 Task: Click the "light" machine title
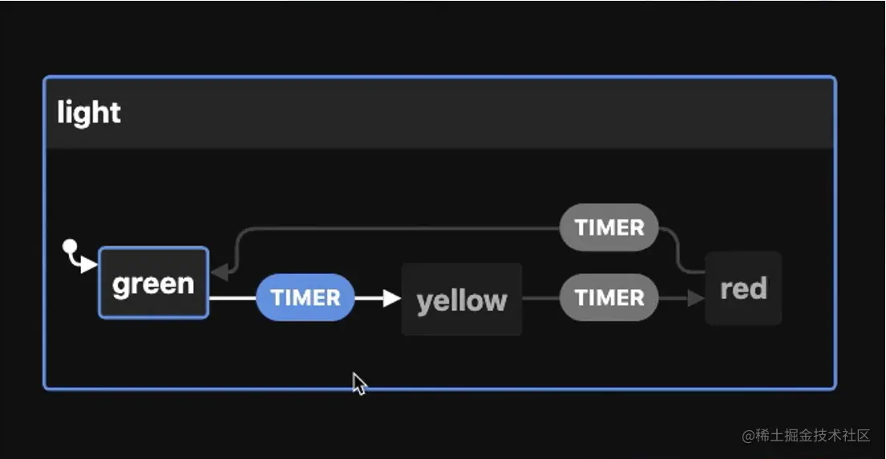tap(88, 113)
